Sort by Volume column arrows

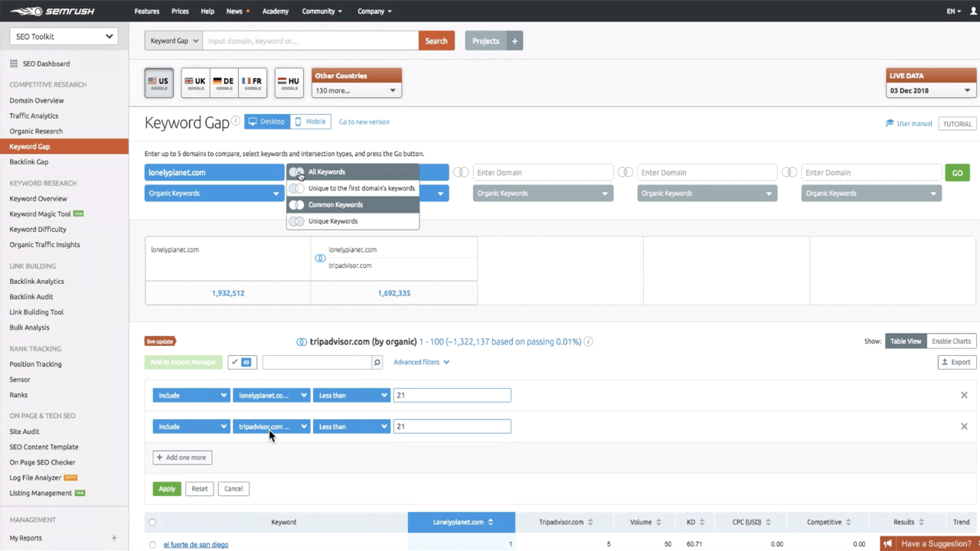tap(658, 522)
